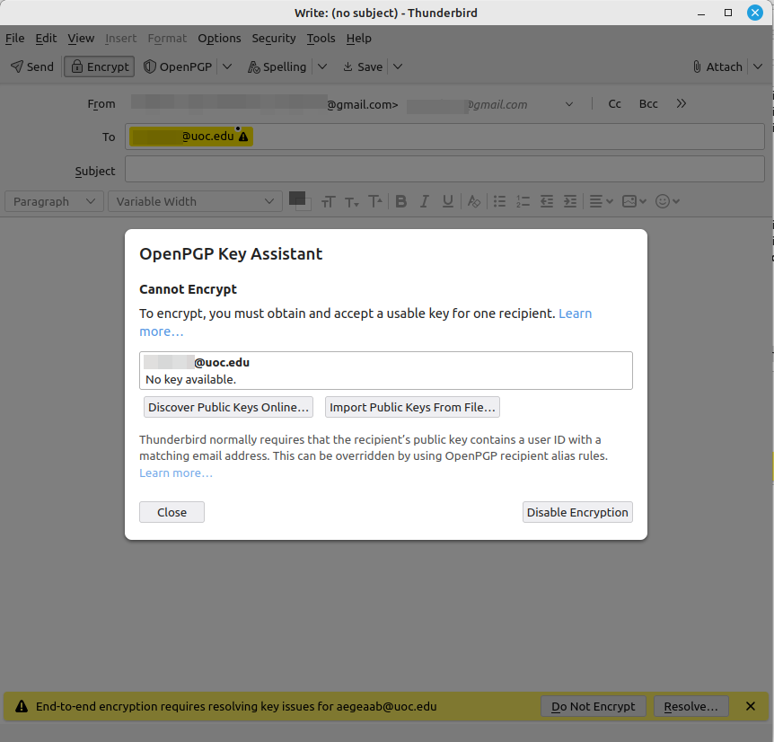774x742 pixels.
Task: Click the Save button in the toolbar
Action: [x=363, y=66]
